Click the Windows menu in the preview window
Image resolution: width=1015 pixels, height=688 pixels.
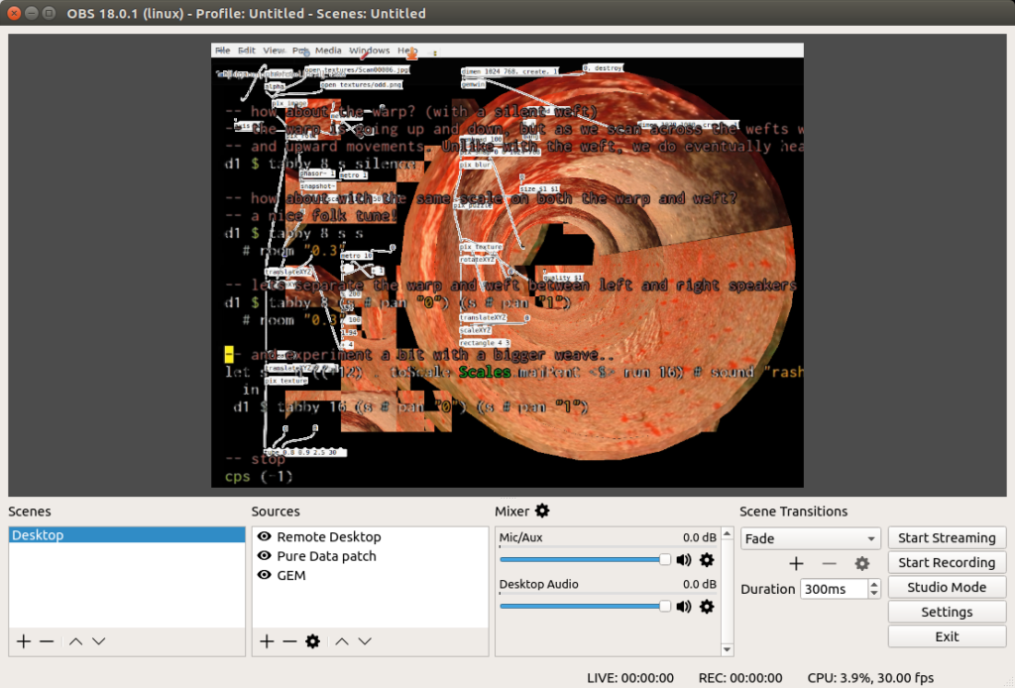click(x=369, y=50)
